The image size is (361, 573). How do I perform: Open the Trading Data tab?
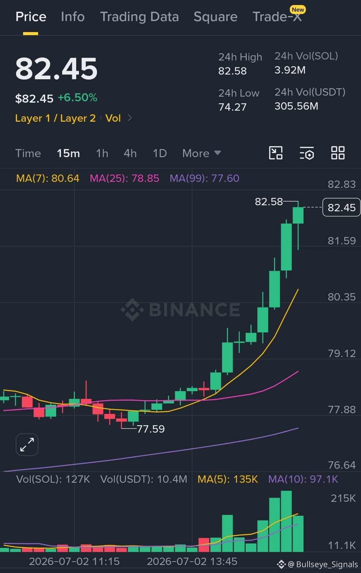click(139, 17)
